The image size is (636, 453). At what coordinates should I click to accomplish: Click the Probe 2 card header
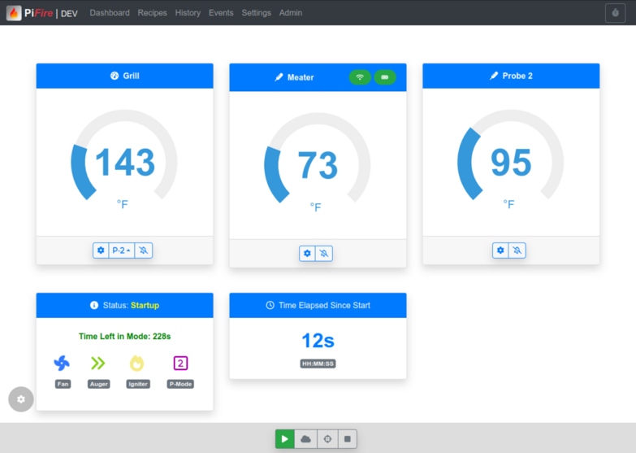511,76
